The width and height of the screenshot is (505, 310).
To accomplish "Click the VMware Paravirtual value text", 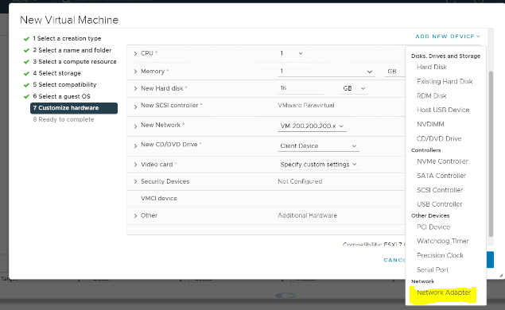I will [306, 105].
